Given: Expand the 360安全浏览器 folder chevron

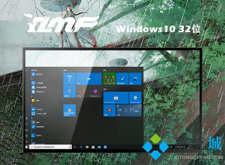Looking at the screenshot, I should pyautogui.click(x=60, y=87).
